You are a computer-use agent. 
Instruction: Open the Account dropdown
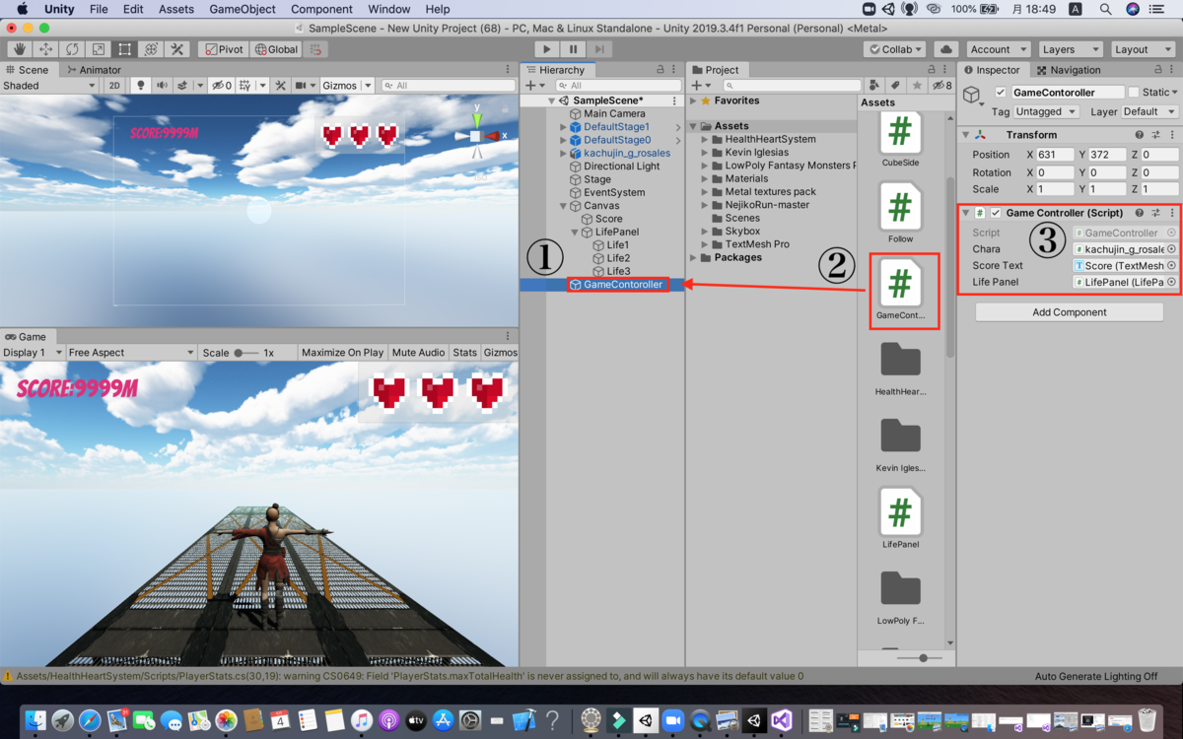tap(998, 49)
